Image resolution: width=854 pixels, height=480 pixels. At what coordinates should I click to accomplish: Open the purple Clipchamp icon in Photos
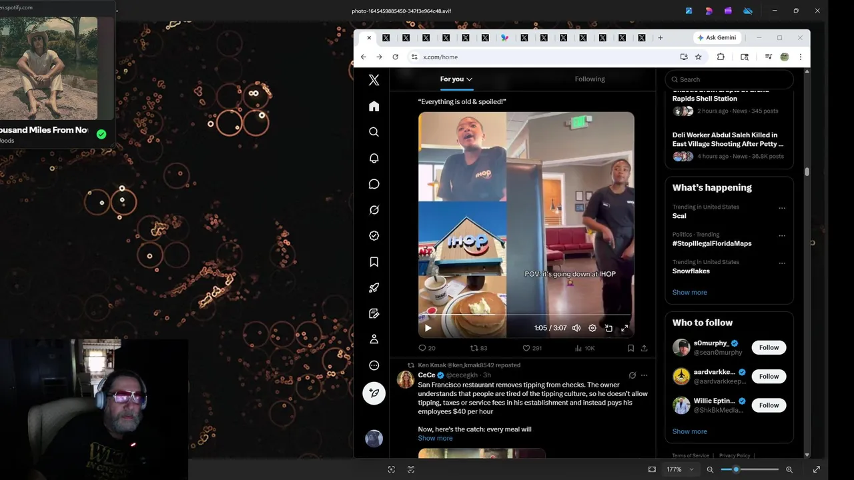pos(729,11)
